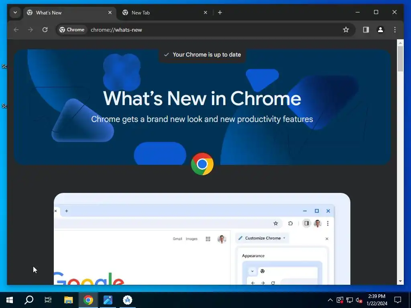Screen dimensions: 411x308
Task: Click the scrollbar up arrow
Action: coord(400,43)
